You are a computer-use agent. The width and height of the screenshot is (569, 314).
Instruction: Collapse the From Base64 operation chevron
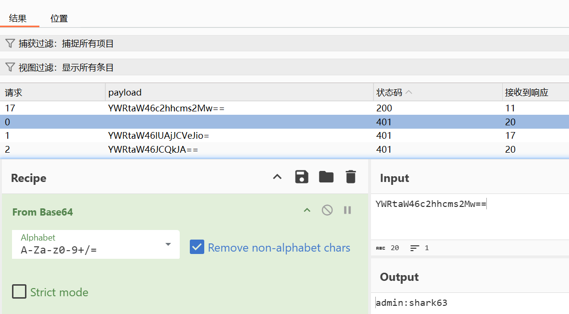[307, 210]
